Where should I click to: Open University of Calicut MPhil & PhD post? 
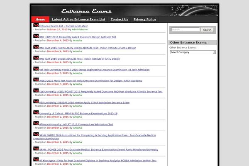(78, 113)
